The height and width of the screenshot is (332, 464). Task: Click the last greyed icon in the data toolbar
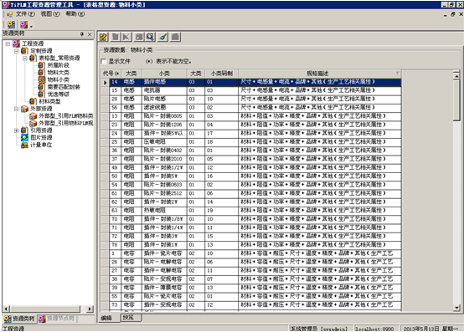[176, 37]
